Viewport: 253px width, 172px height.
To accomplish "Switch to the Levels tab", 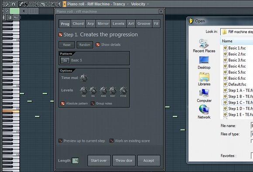I will (119, 24).
